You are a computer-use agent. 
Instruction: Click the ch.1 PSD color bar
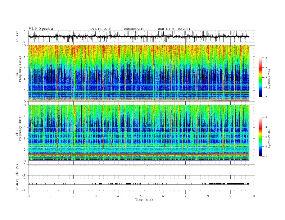click(261, 78)
